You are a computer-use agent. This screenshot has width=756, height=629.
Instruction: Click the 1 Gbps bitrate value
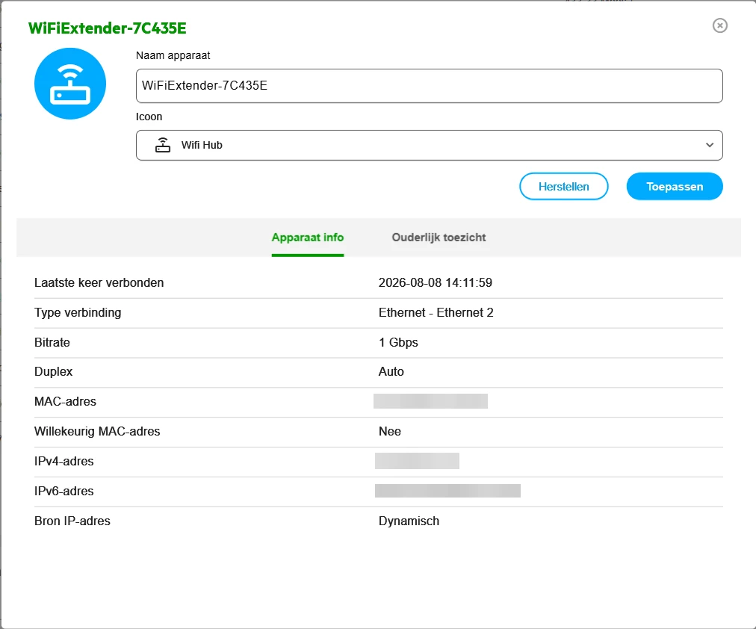click(x=398, y=343)
